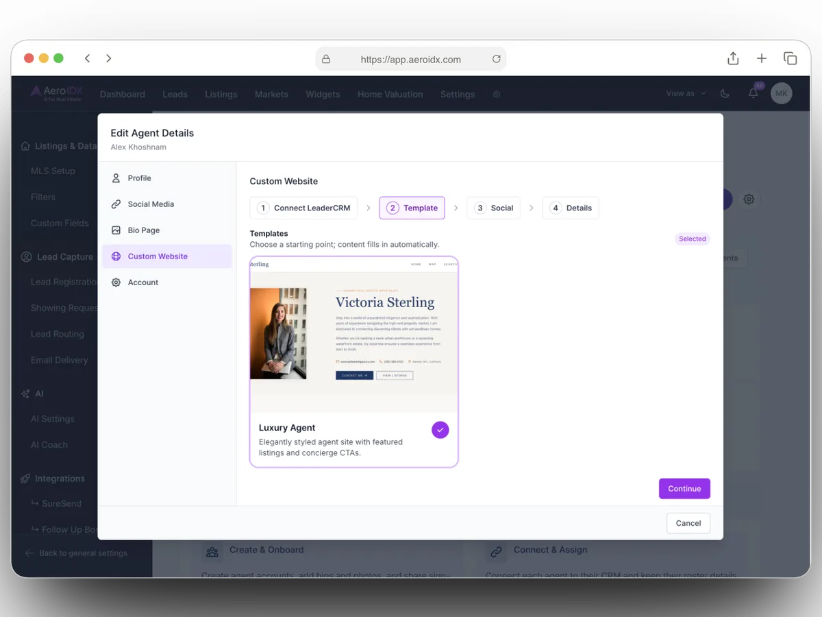Open the MK user avatar menu
Image resolution: width=822 pixels, height=617 pixels.
[x=782, y=94]
